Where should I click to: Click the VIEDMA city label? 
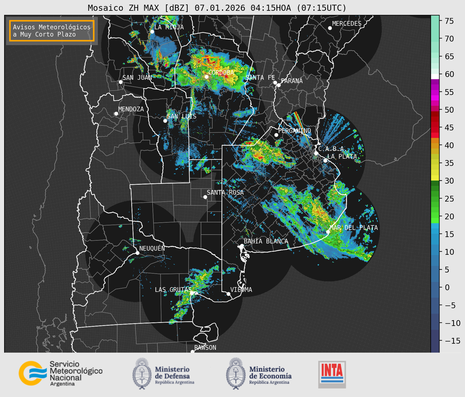(241, 290)
